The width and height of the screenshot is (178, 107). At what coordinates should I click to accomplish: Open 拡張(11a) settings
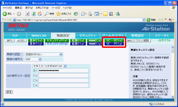(78, 41)
